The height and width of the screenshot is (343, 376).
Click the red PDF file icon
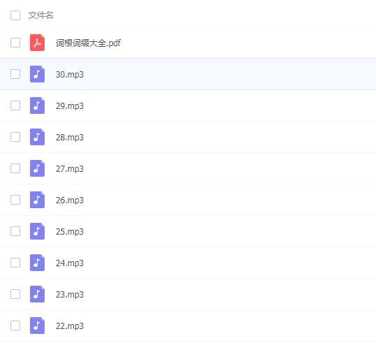[37, 43]
